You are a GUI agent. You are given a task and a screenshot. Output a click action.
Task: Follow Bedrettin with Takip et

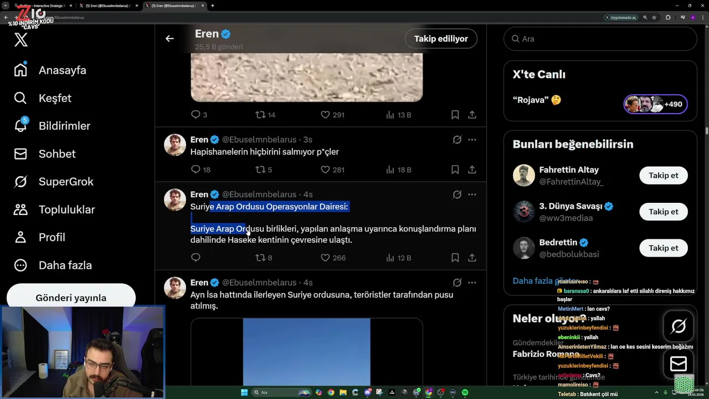click(663, 248)
